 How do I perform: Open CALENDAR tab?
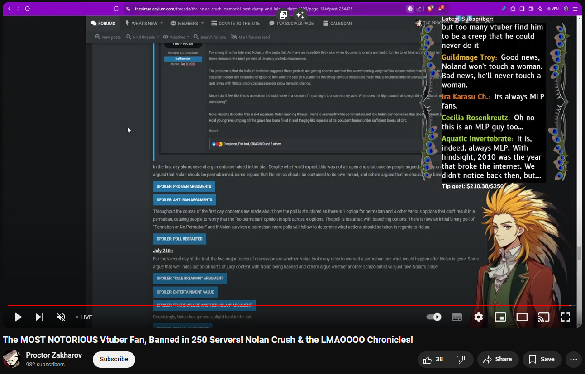337,24
